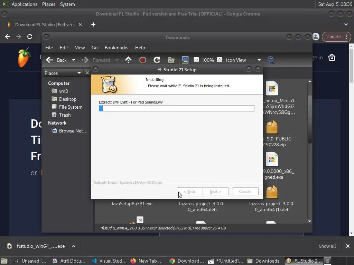Close the Download FL Studio tab
The image size is (354, 265).
click(80, 24)
